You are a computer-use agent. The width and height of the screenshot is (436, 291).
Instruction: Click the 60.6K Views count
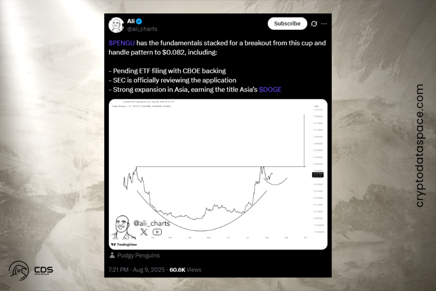185,270
